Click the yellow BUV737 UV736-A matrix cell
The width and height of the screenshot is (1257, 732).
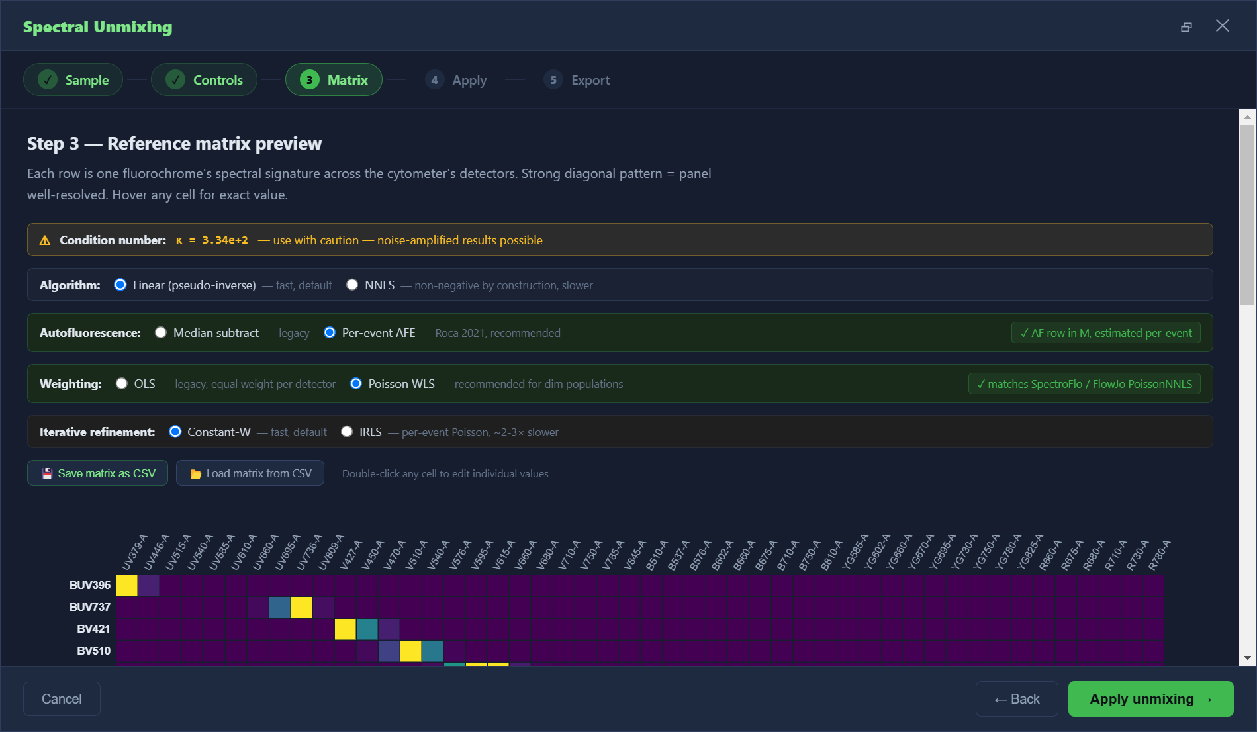302,608
